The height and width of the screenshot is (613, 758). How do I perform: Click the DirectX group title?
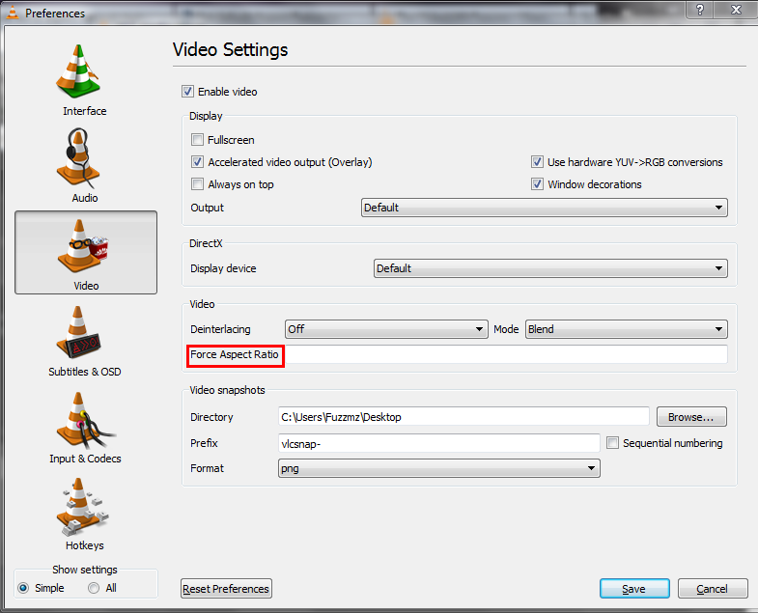click(x=206, y=243)
